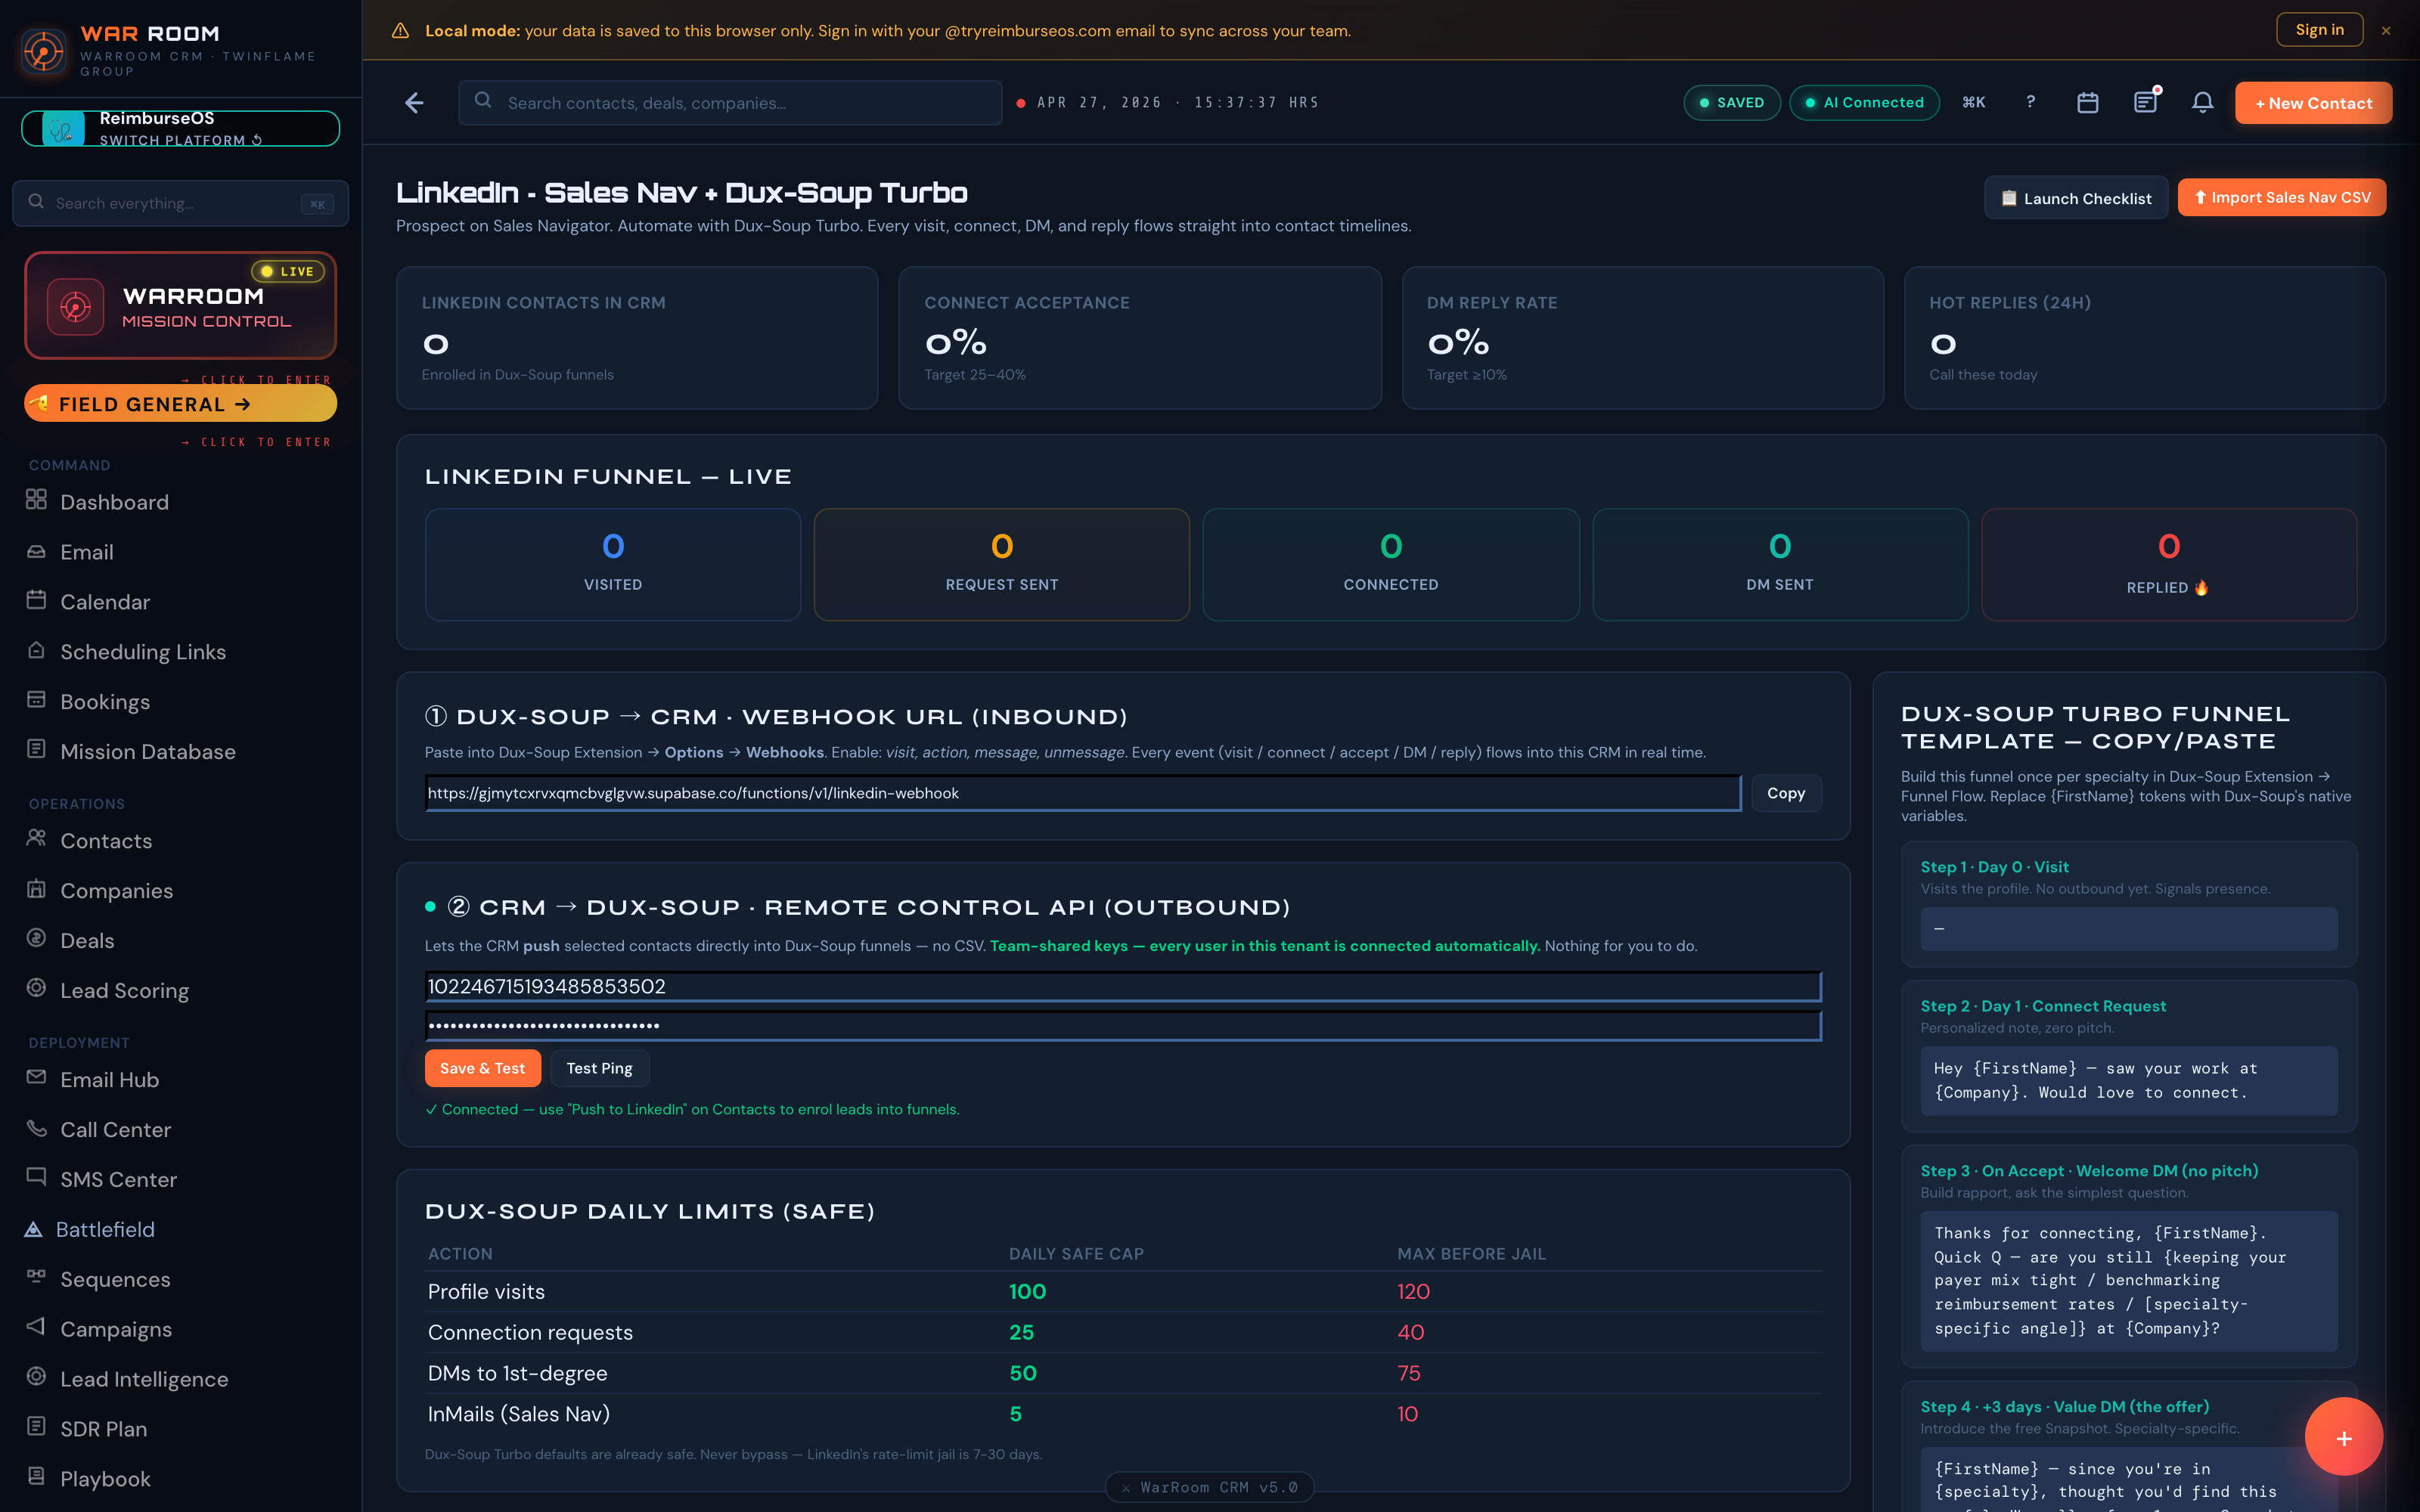This screenshot has width=2420, height=1512.
Task: Click Import Sales Nav CSV
Action: [2283, 197]
